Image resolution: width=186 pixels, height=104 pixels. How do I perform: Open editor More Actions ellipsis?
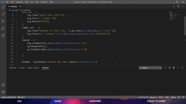click(x=183, y=6)
